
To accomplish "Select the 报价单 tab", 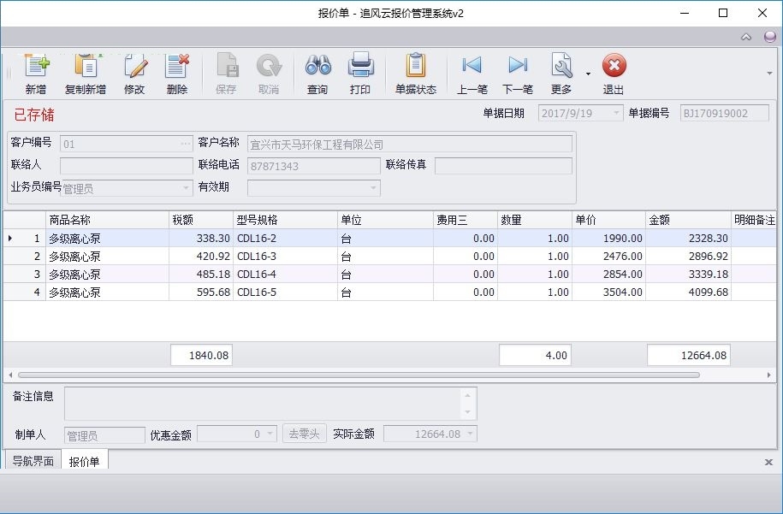I will [x=85, y=461].
